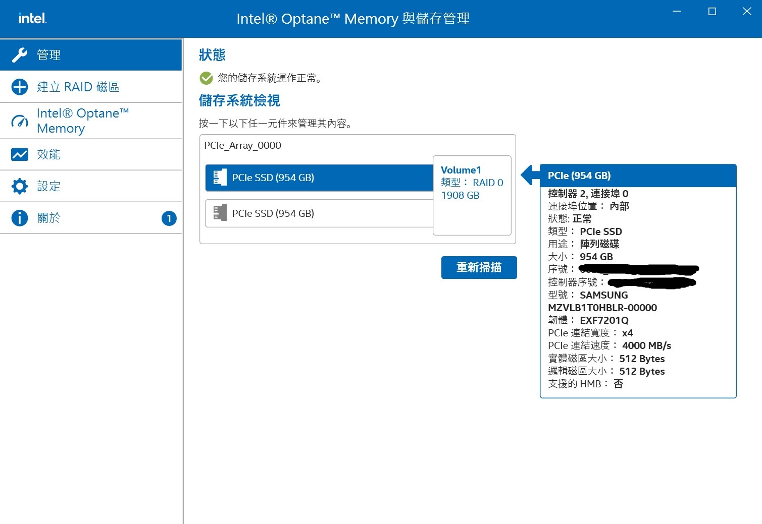
Task: Click the 設定 gear icon
Action: point(19,186)
